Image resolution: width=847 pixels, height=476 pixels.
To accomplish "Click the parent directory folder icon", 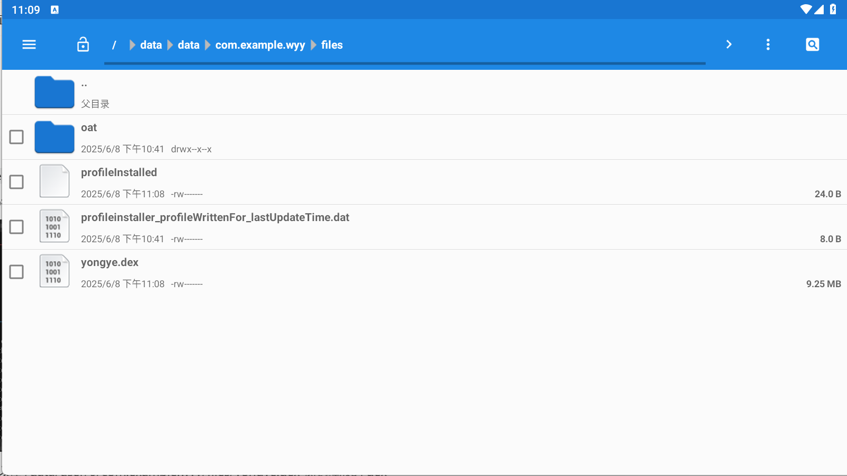I will click(x=55, y=92).
